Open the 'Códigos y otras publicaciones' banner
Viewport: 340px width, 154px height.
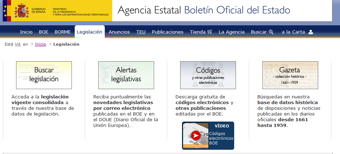tap(208, 75)
